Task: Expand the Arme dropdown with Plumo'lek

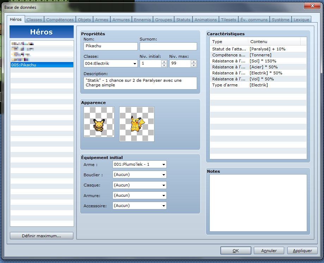Action: click(140, 164)
